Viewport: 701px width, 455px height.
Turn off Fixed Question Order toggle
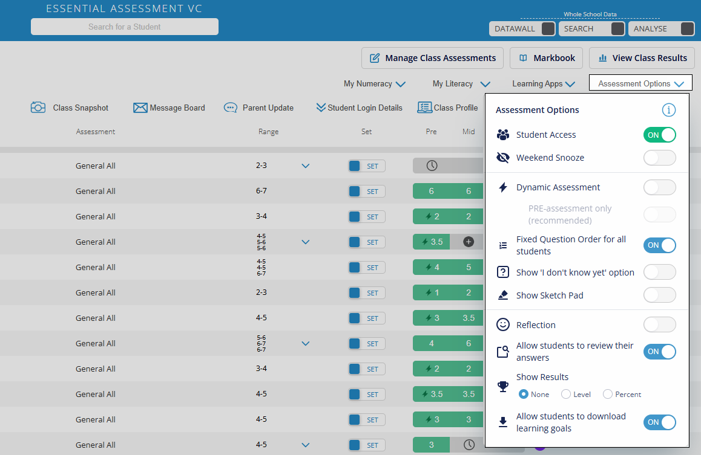[x=659, y=245]
